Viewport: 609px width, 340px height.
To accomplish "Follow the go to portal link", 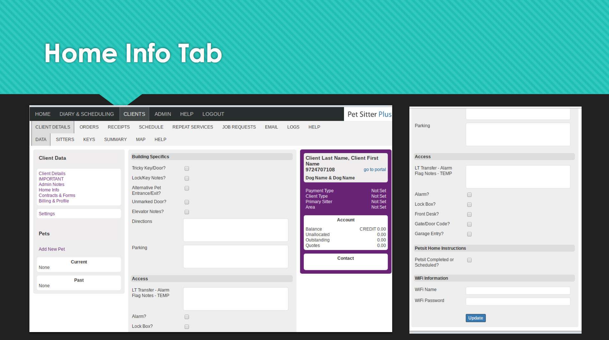I will coord(375,169).
